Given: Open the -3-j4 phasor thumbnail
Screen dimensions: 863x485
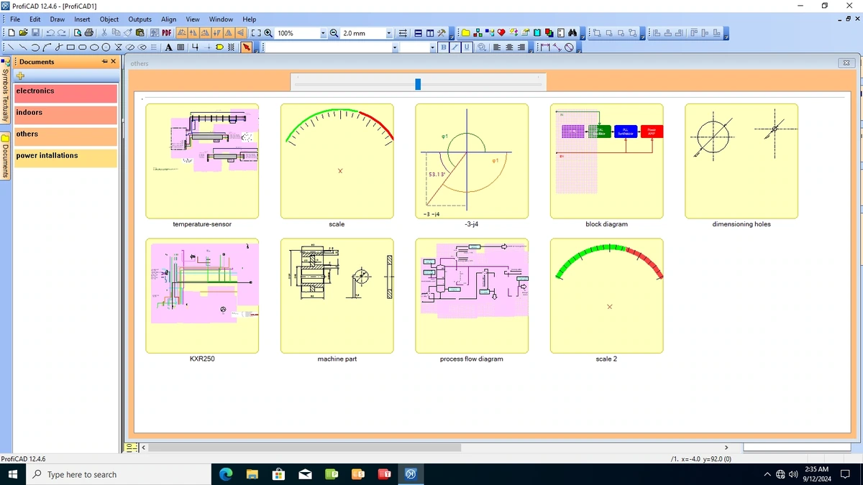Looking at the screenshot, I should tap(472, 161).
